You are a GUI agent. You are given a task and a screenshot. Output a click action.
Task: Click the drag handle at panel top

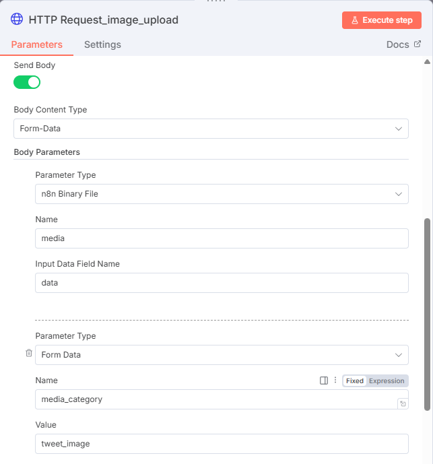pos(216,1)
